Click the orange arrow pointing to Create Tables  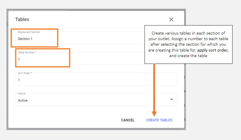(154, 88)
